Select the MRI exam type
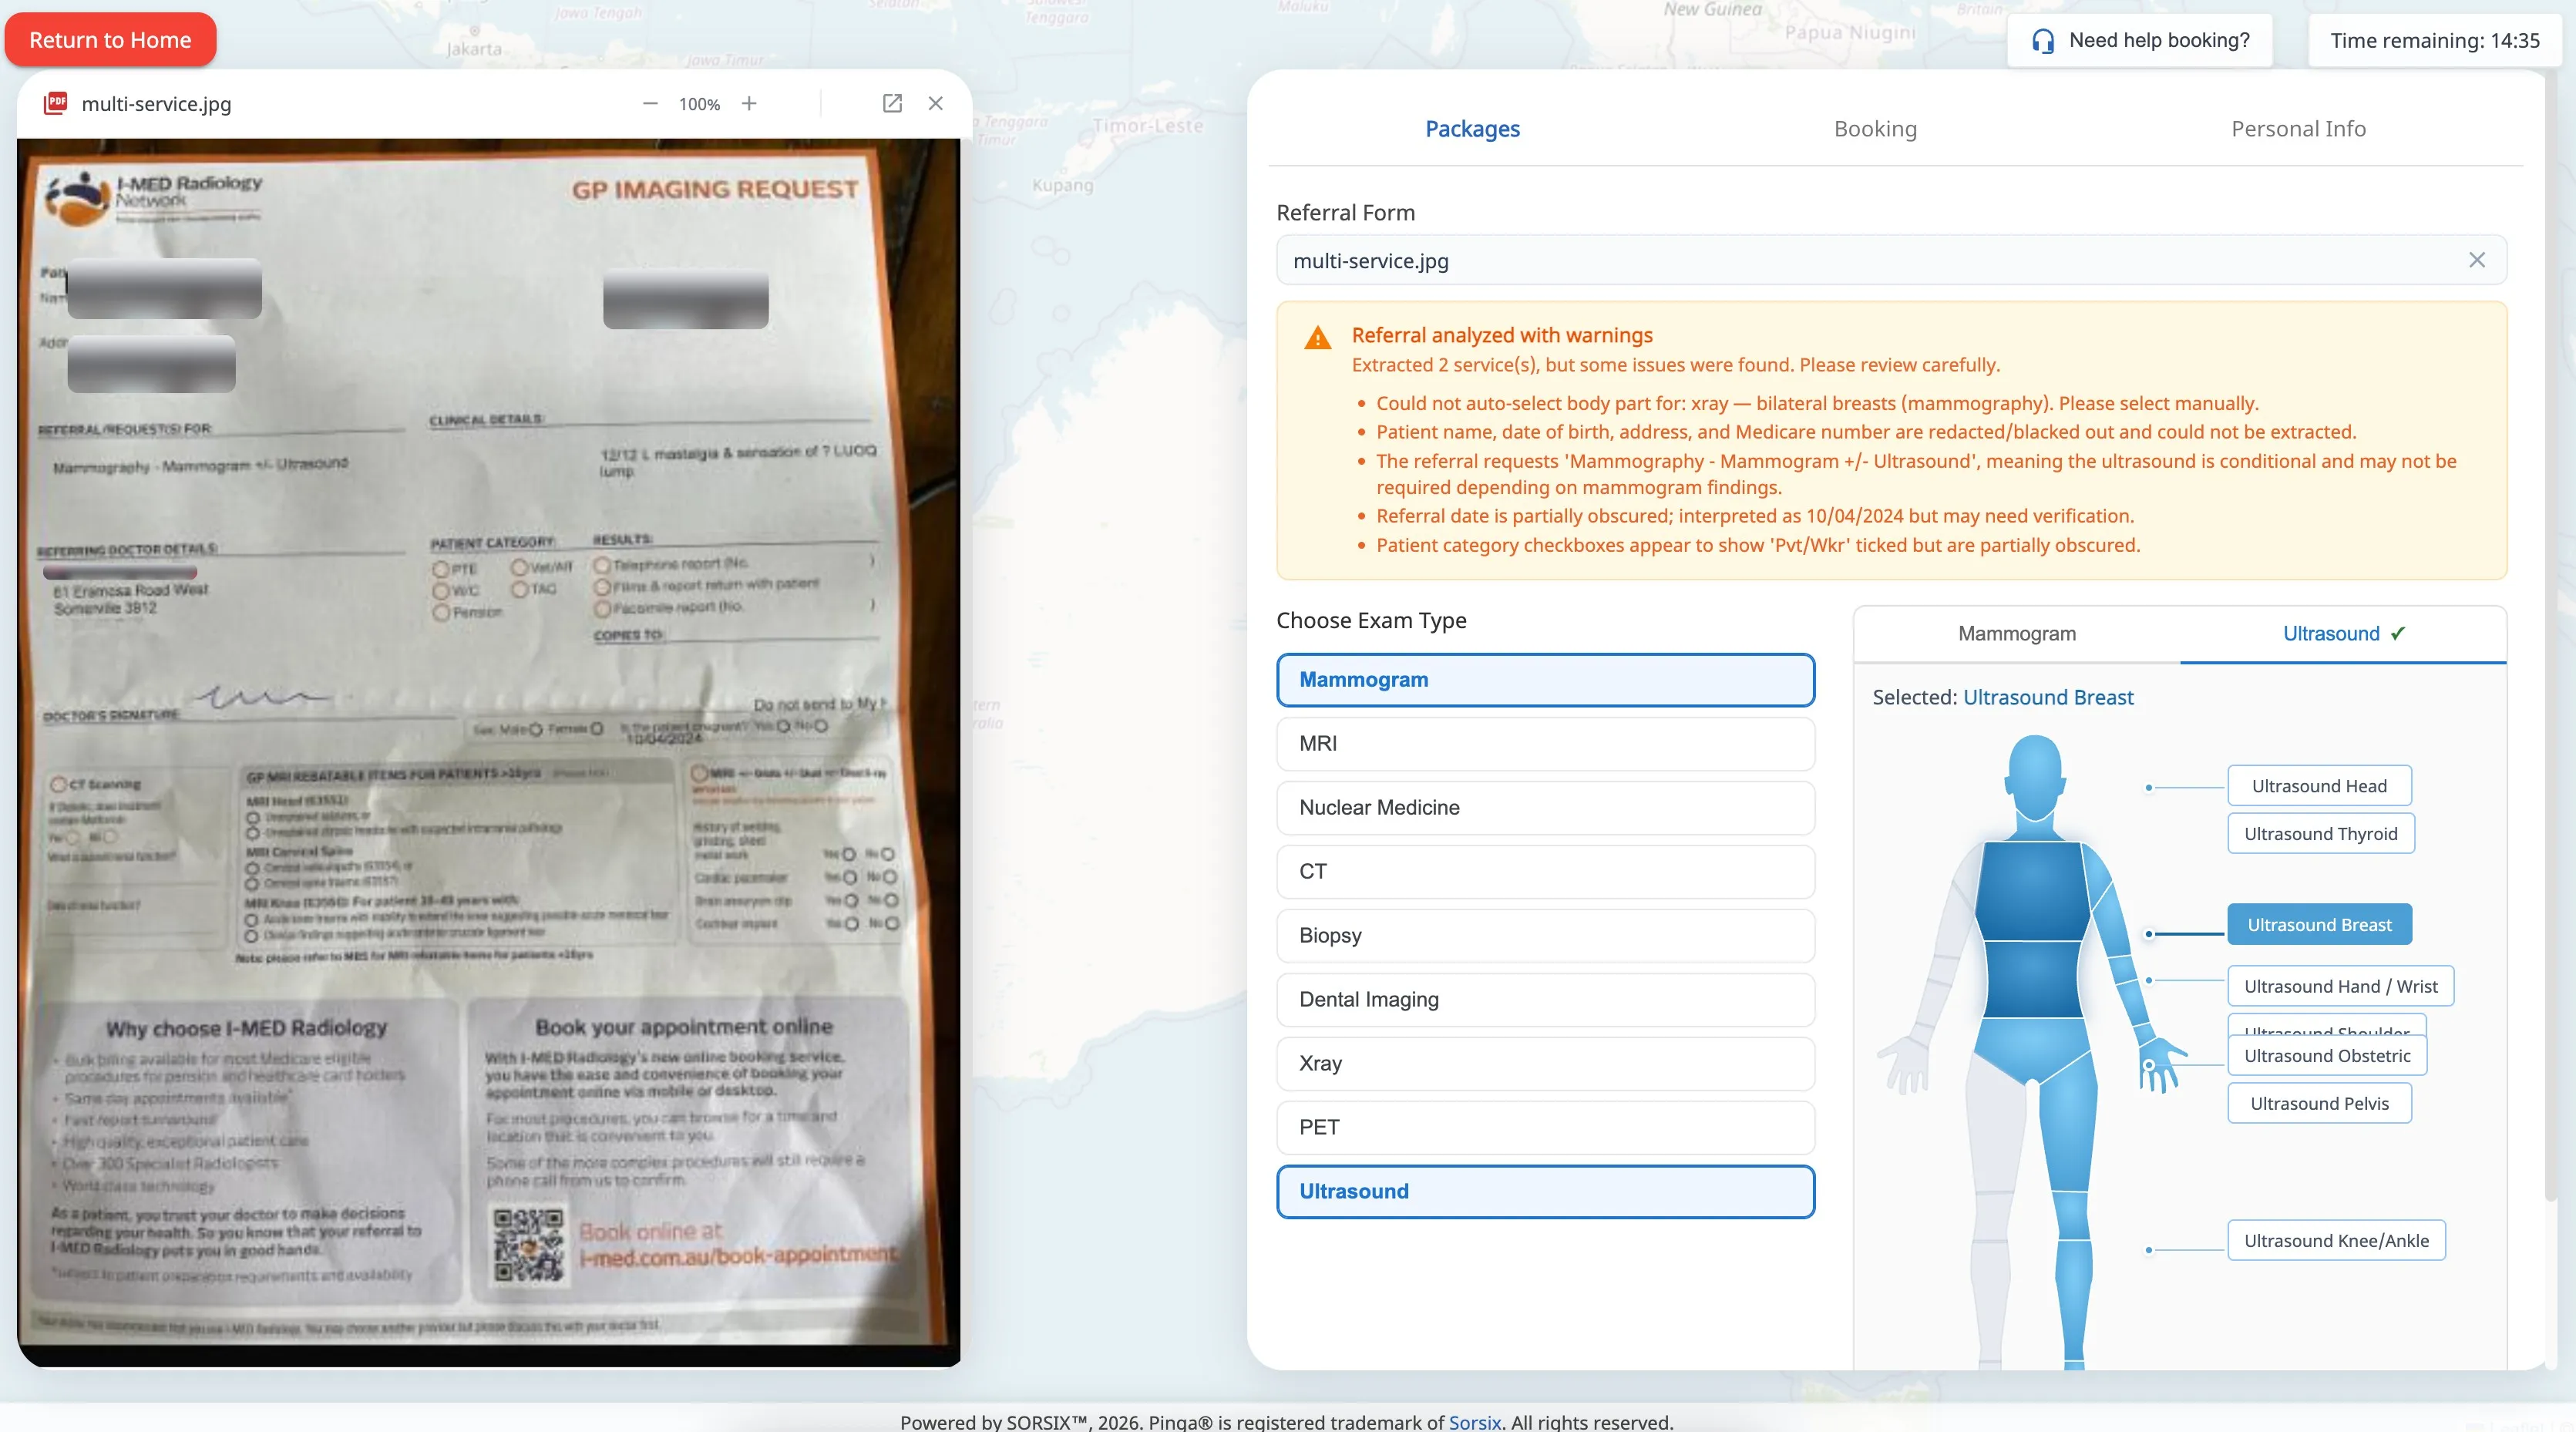The image size is (2576, 1432). coord(1545,744)
